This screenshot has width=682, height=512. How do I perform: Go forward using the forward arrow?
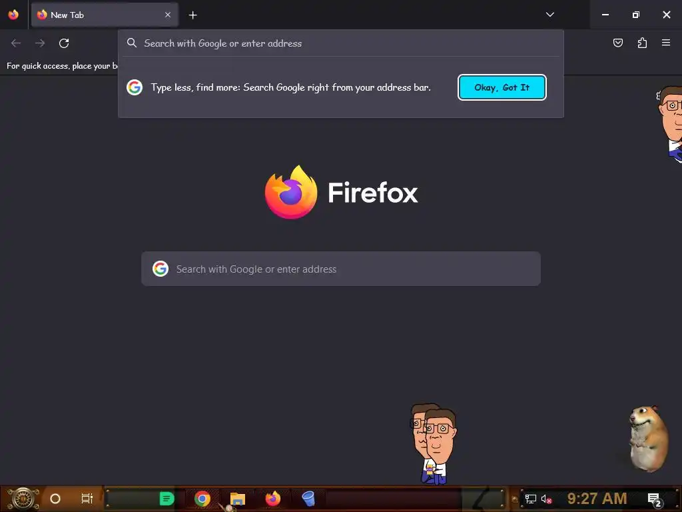tap(40, 43)
